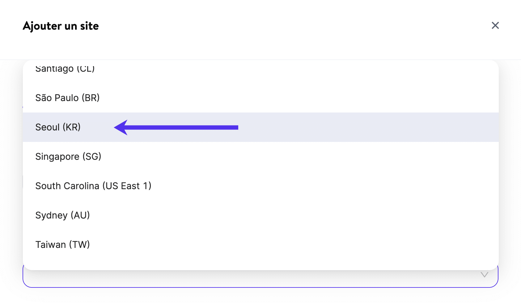Choose the TW region at list bottom
This screenshot has height=306, width=521.
tap(62, 245)
